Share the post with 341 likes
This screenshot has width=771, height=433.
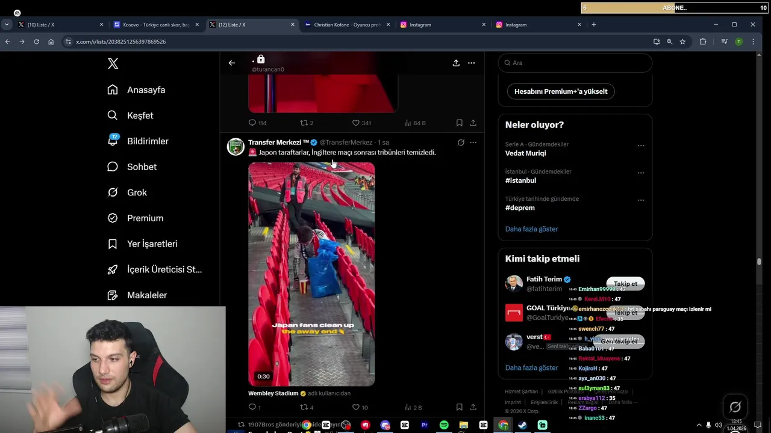473,123
